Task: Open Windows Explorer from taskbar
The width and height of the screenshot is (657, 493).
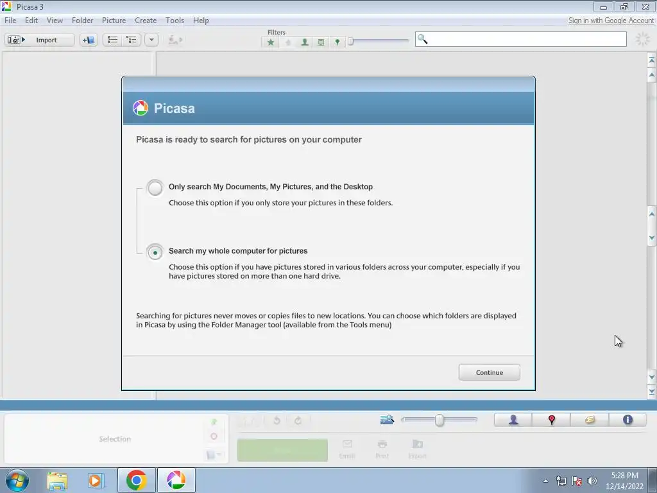Action: click(57, 480)
